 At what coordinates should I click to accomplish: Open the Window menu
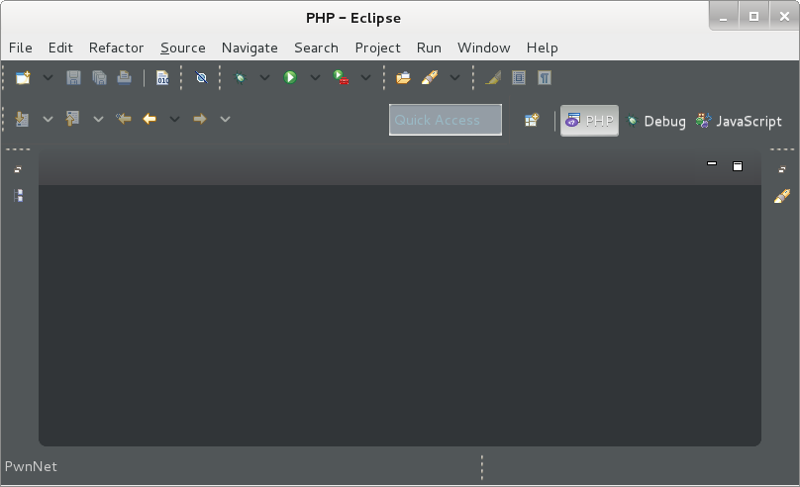point(484,48)
